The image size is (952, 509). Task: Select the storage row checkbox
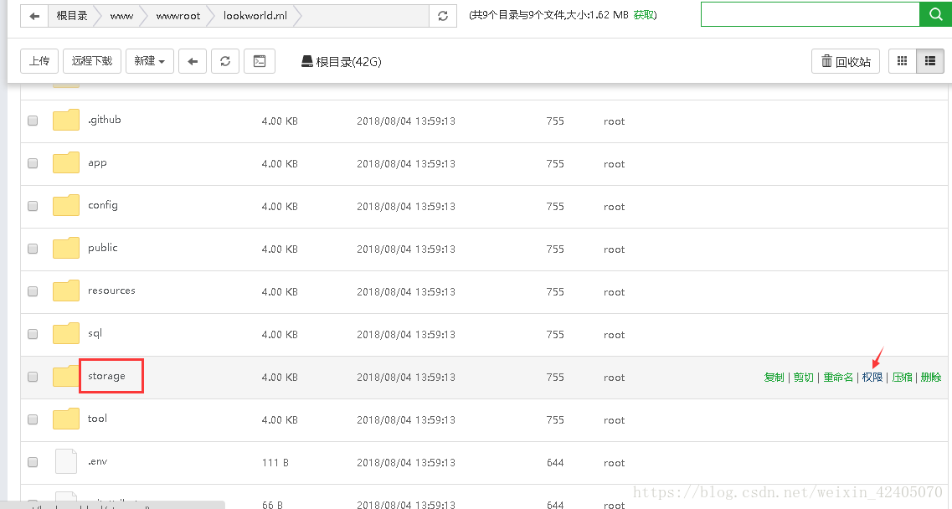(33, 377)
